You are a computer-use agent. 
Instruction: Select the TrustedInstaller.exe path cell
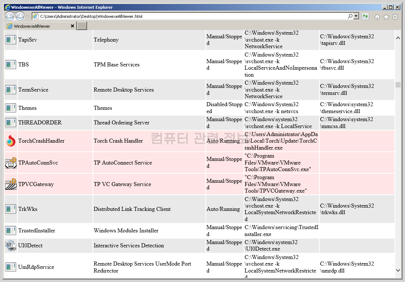pyautogui.click(x=282, y=231)
